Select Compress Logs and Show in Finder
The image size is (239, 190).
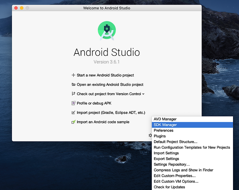pyautogui.click(x=192, y=170)
